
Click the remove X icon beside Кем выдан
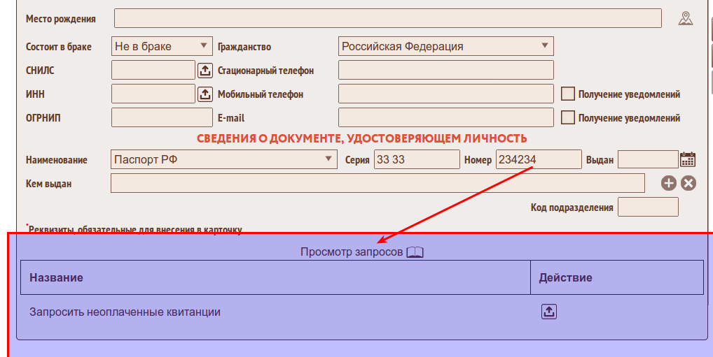point(688,183)
